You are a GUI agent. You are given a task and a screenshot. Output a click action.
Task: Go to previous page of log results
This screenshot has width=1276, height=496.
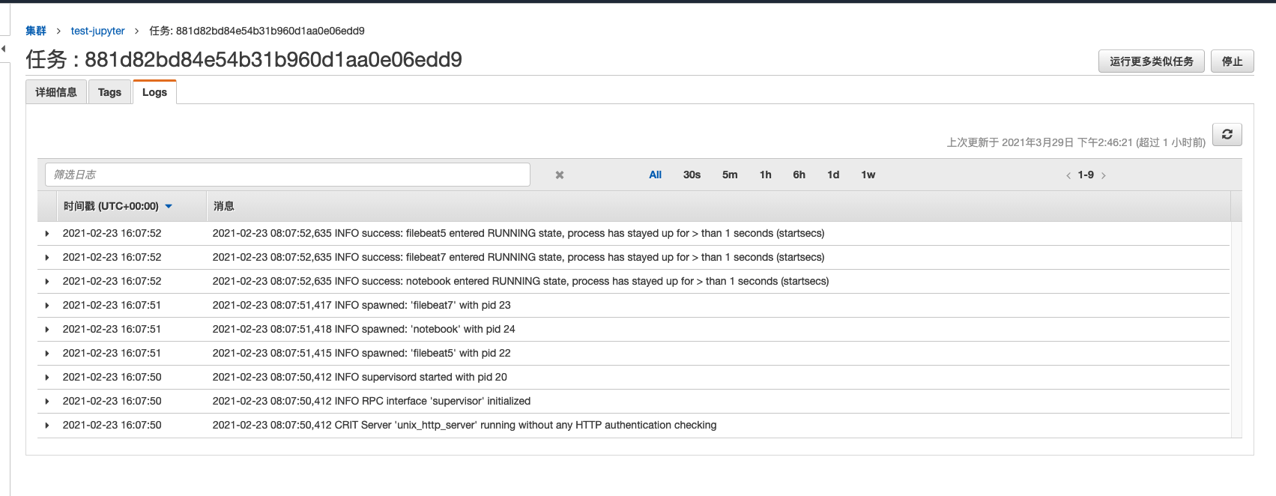pyautogui.click(x=1068, y=175)
